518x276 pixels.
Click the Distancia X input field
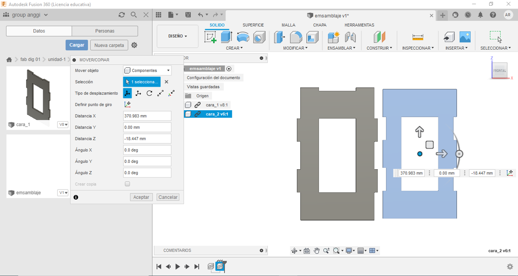(x=147, y=116)
